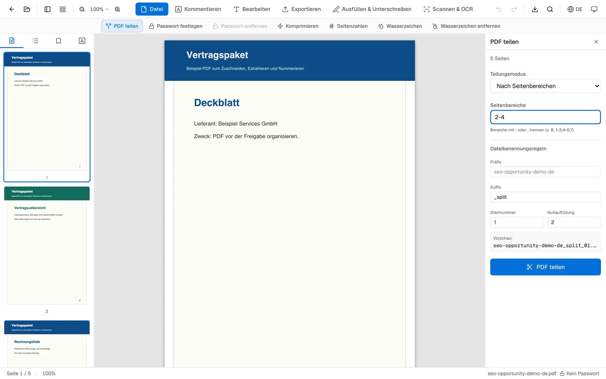Screen dimensions: 606x379
Task: Open the outline list tab icon
Action: (x=35, y=41)
